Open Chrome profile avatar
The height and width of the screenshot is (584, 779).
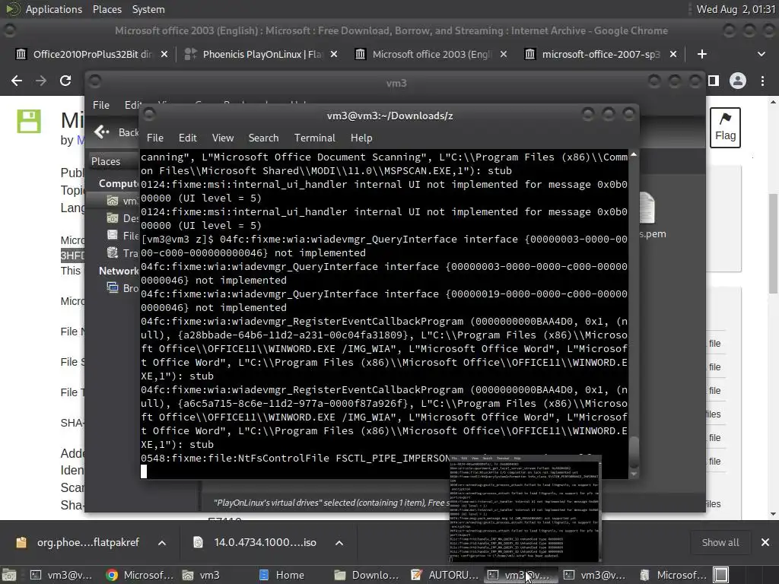tap(738, 81)
